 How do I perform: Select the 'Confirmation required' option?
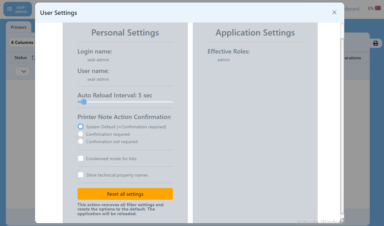(81, 134)
